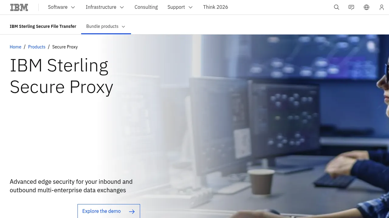Expand the Infrastructure menu chevron
Screen dimensions: 389x218
click(122, 7)
